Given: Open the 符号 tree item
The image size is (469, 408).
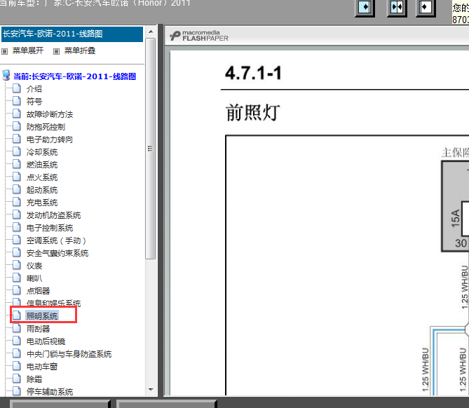Looking at the screenshot, I should 34,102.
